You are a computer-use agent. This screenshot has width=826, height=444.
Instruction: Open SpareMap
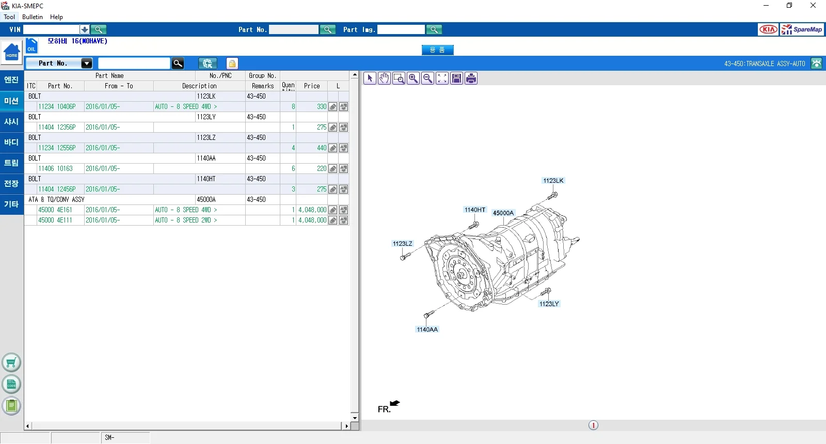coord(802,29)
